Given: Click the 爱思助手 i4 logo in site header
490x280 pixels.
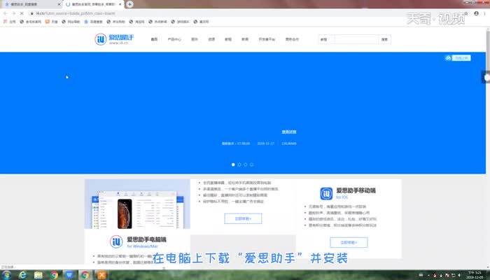Looking at the screenshot, I should [x=115, y=39].
